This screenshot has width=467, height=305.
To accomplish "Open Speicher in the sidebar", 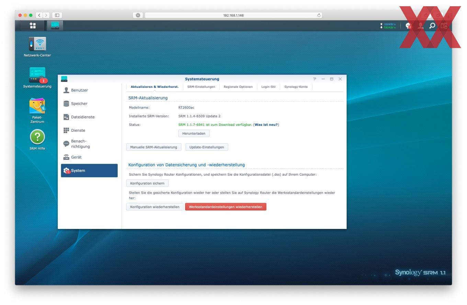I will click(x=89, y=104).
